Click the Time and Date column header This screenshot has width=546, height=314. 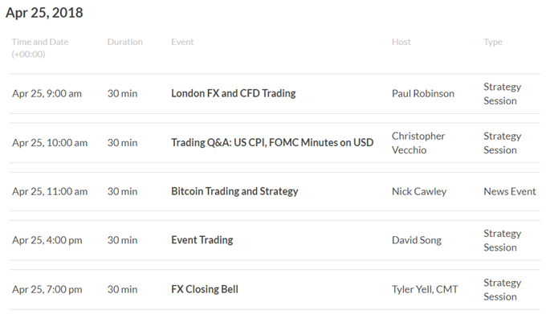pyautogui.click(x=40, y=47)
